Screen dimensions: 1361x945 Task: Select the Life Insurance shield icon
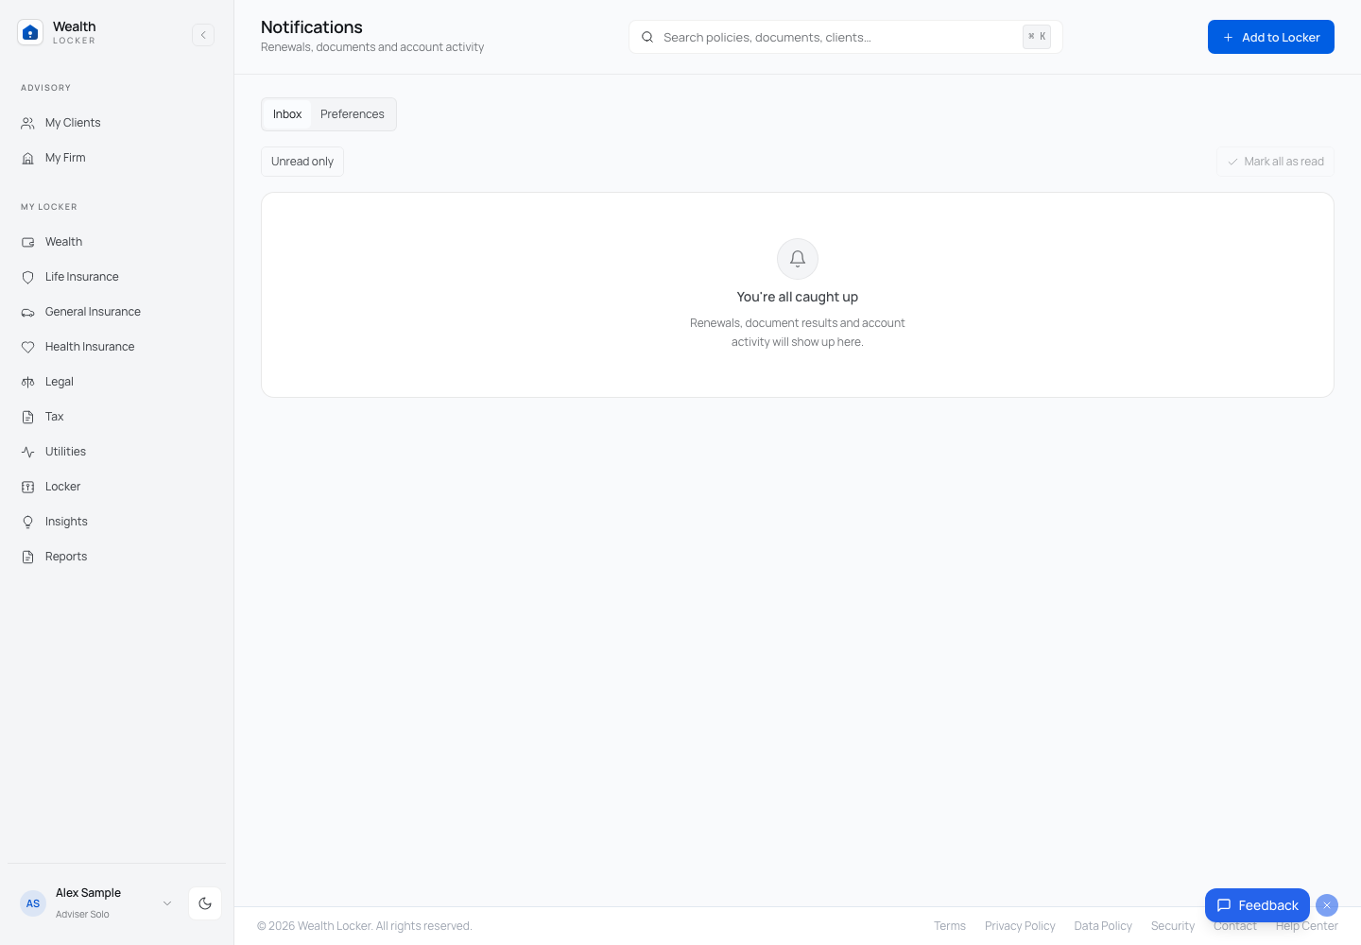click(28, 277)
